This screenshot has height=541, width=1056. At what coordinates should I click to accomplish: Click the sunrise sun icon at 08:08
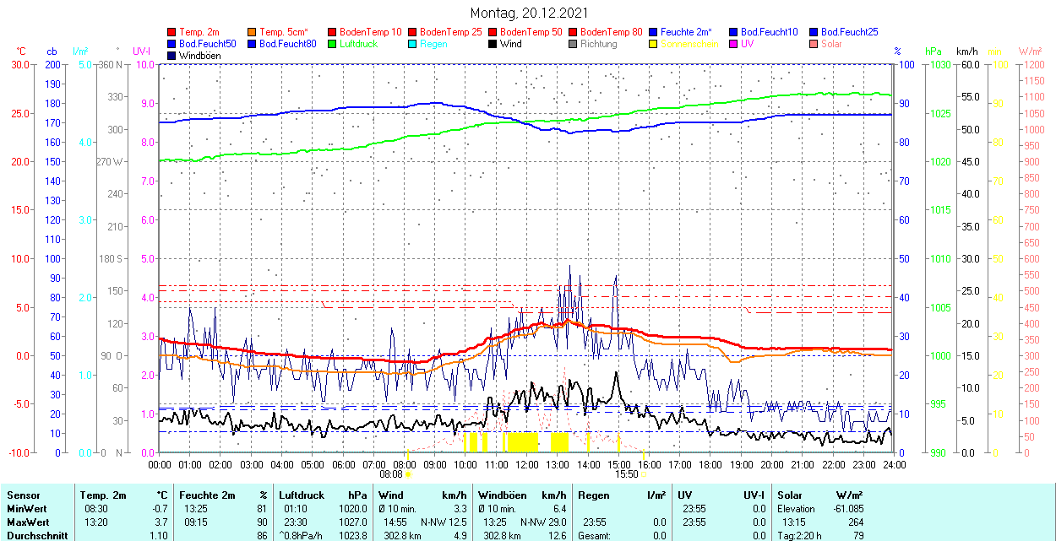click(x=408, y=474)
